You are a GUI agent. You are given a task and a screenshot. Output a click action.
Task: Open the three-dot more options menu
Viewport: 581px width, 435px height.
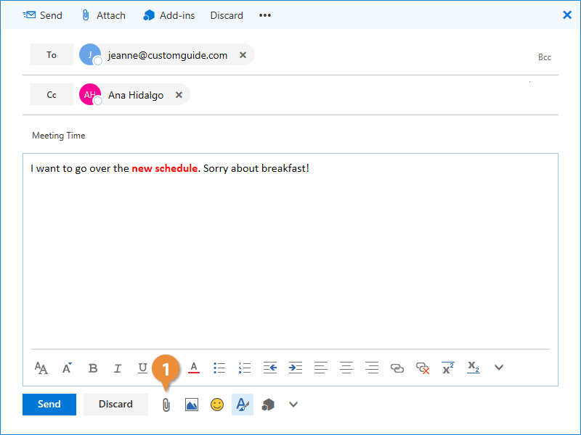pos(265,15)
